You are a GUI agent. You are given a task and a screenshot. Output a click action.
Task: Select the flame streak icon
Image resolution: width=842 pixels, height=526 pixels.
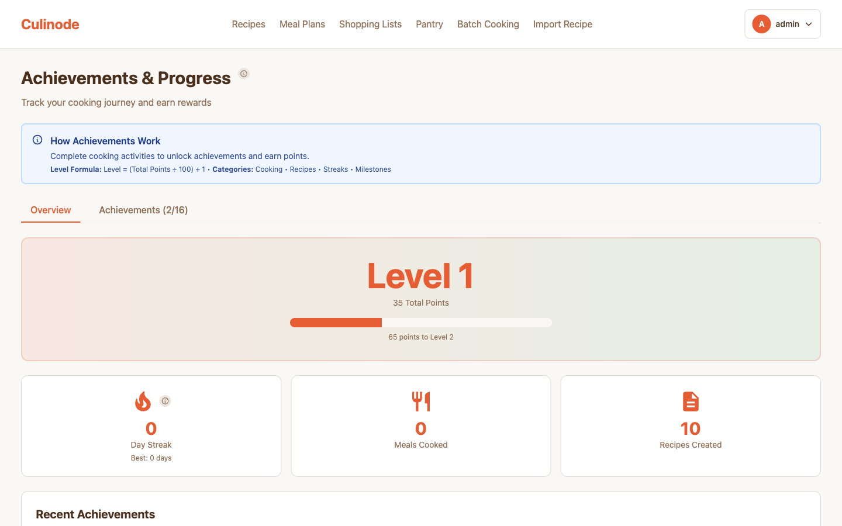coord(143,402)
